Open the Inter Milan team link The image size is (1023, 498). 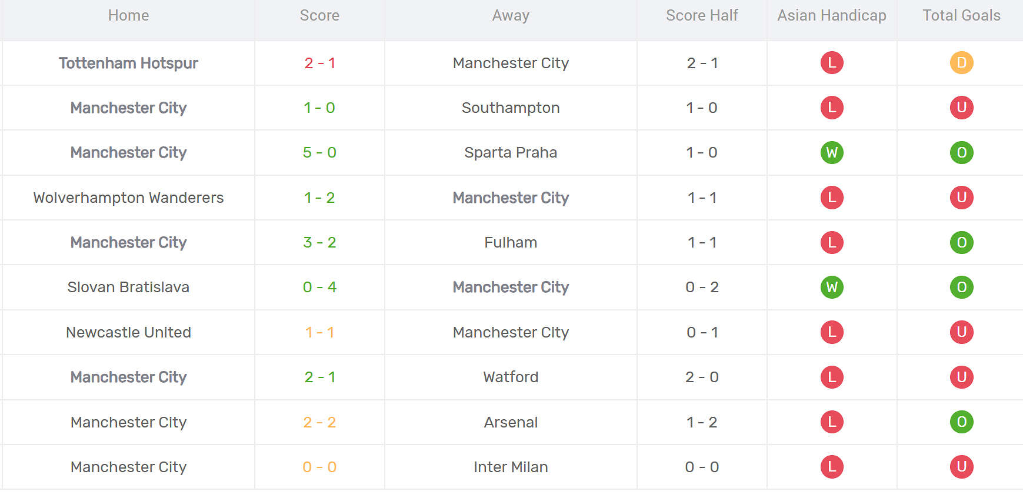(x=511, y=467)
